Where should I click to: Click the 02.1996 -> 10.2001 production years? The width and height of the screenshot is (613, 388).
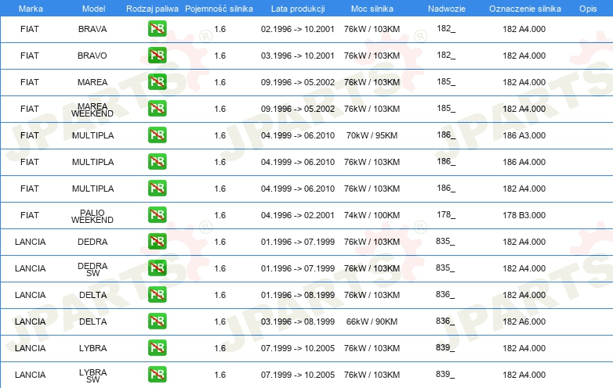tap(298, 29)
